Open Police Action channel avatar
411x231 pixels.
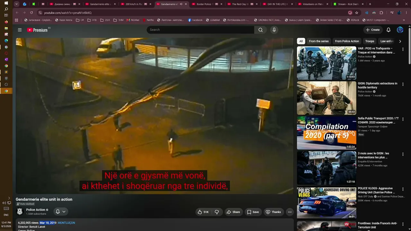[20, 212]
